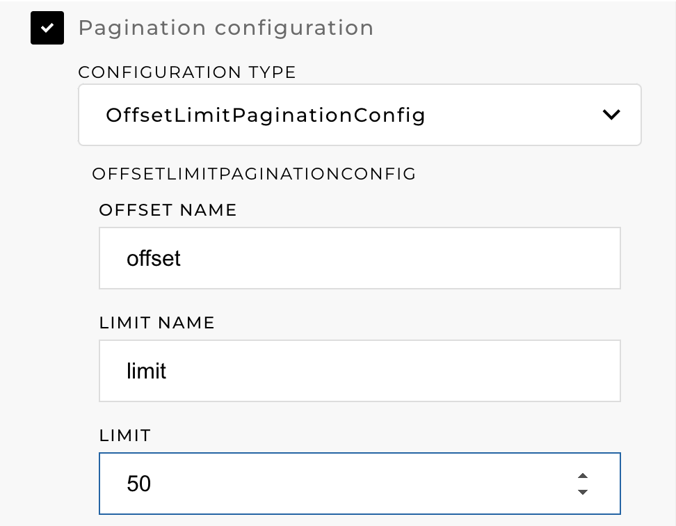Focus the Limit Name input field

click(360, 371)
